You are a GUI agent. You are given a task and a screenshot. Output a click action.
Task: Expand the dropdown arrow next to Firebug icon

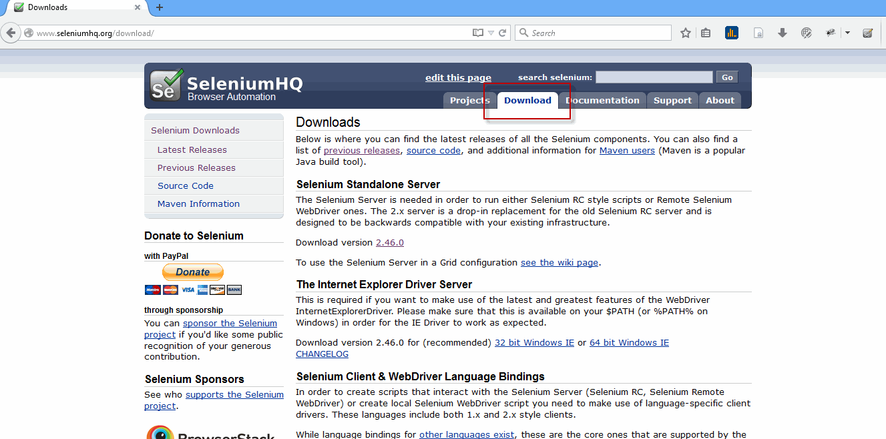pyautogui.click(x=847, y=33)
